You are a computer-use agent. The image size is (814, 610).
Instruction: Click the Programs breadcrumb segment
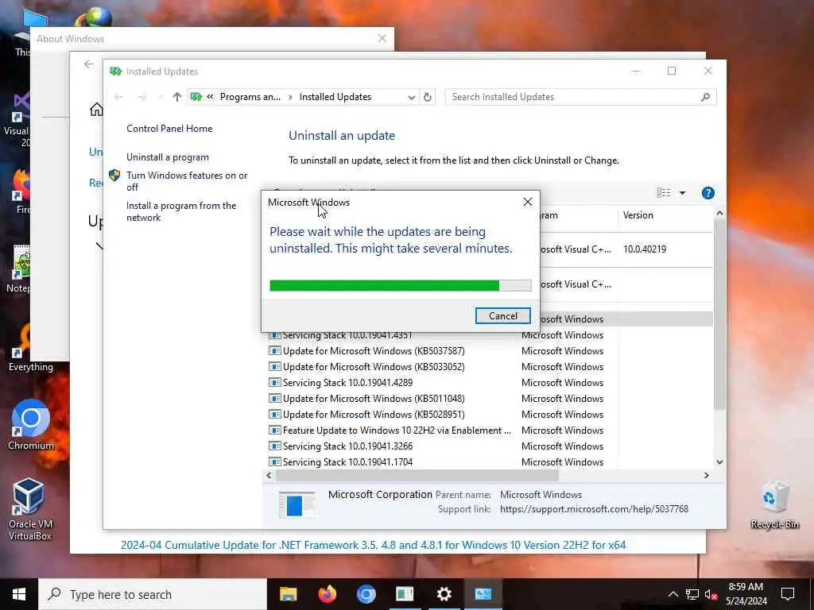pos(250,97)
